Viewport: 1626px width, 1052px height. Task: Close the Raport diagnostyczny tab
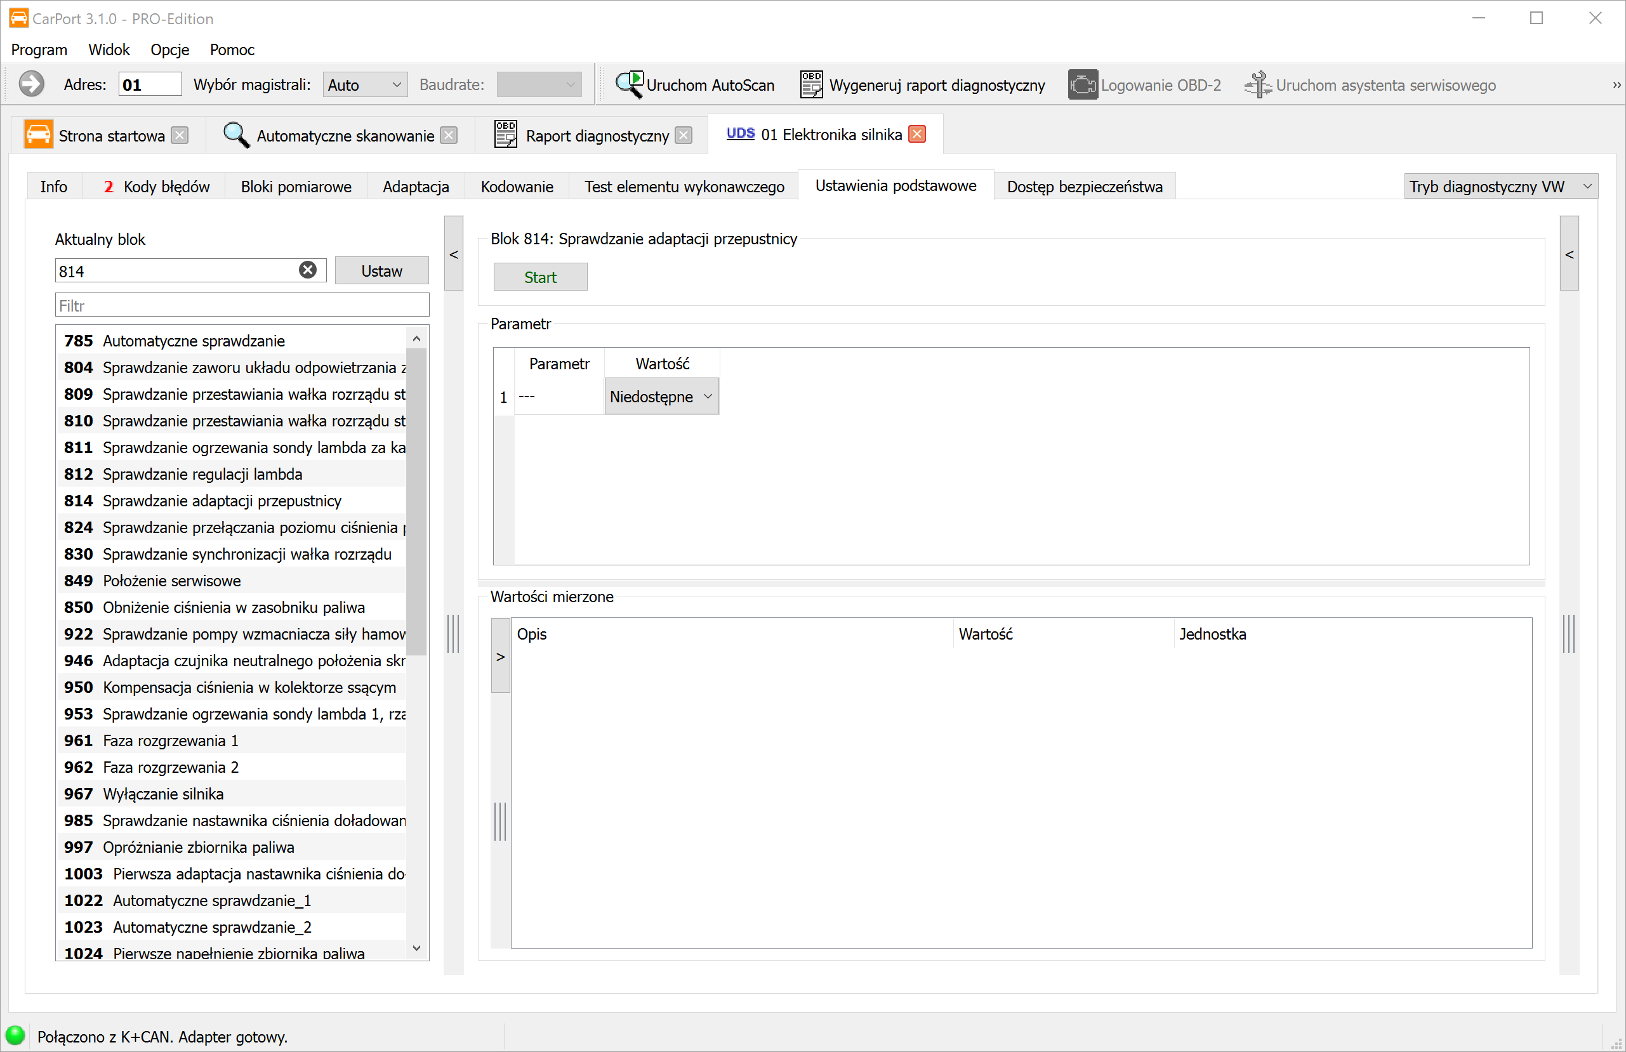(683, 136)
